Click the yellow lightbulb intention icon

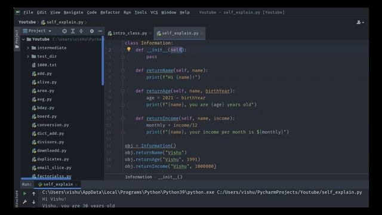point(129,50)
